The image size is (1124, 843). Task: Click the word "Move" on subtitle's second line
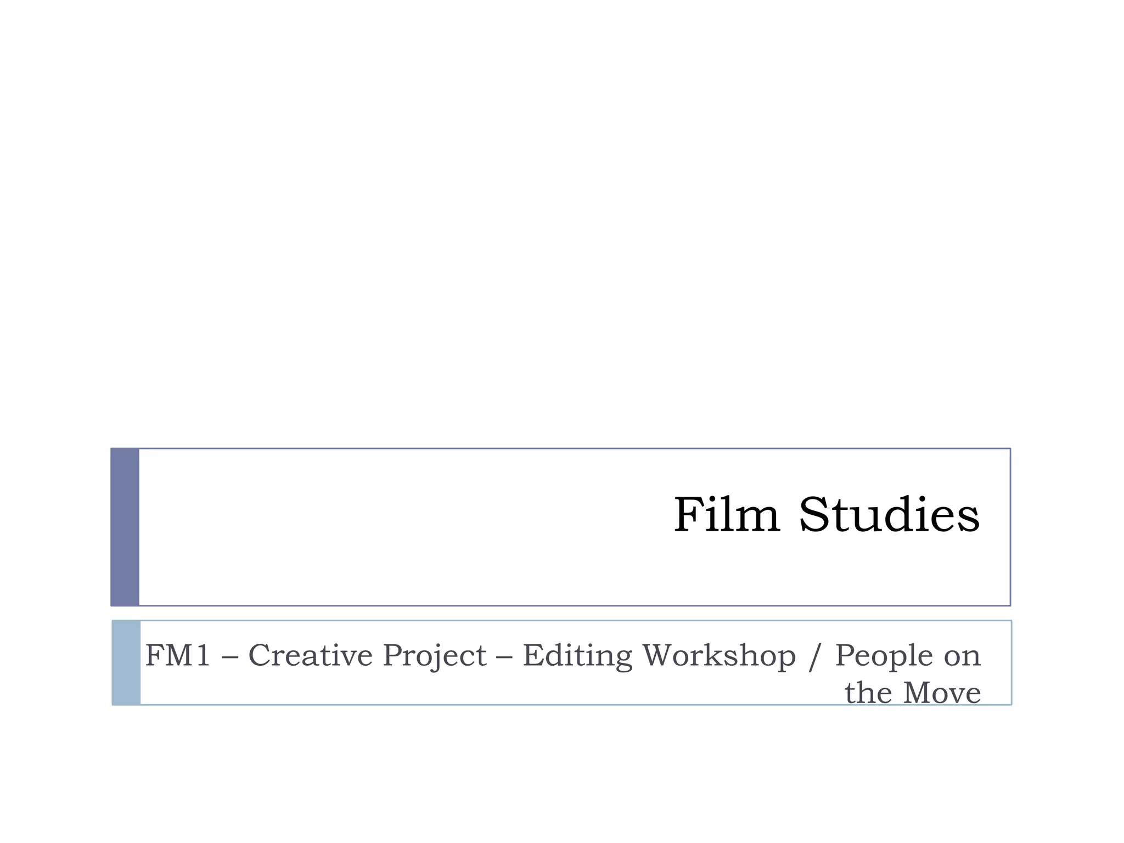click(x=942, y=693)
